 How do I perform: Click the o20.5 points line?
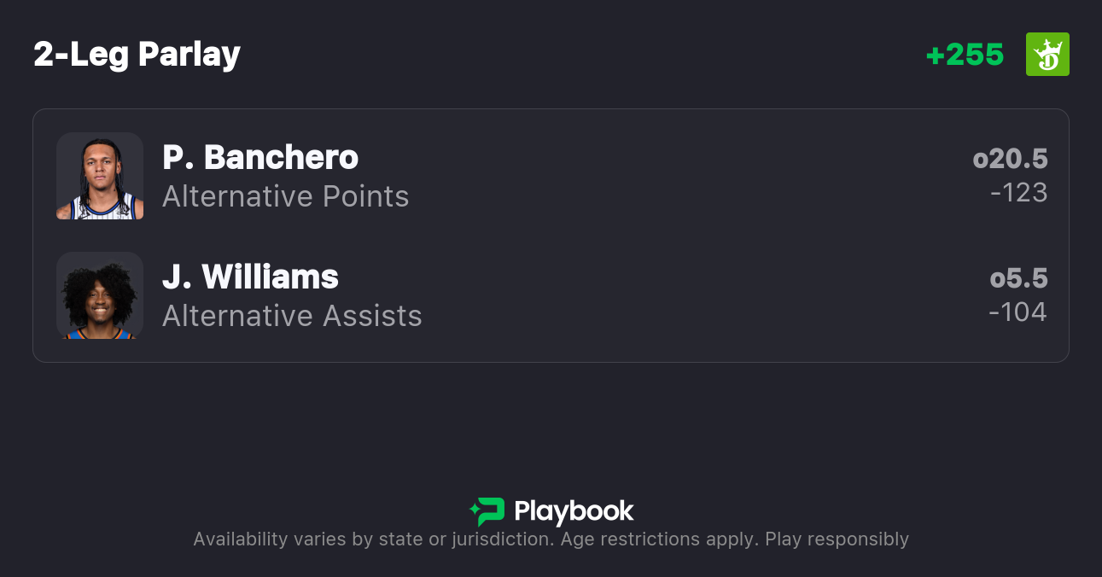1010,159
